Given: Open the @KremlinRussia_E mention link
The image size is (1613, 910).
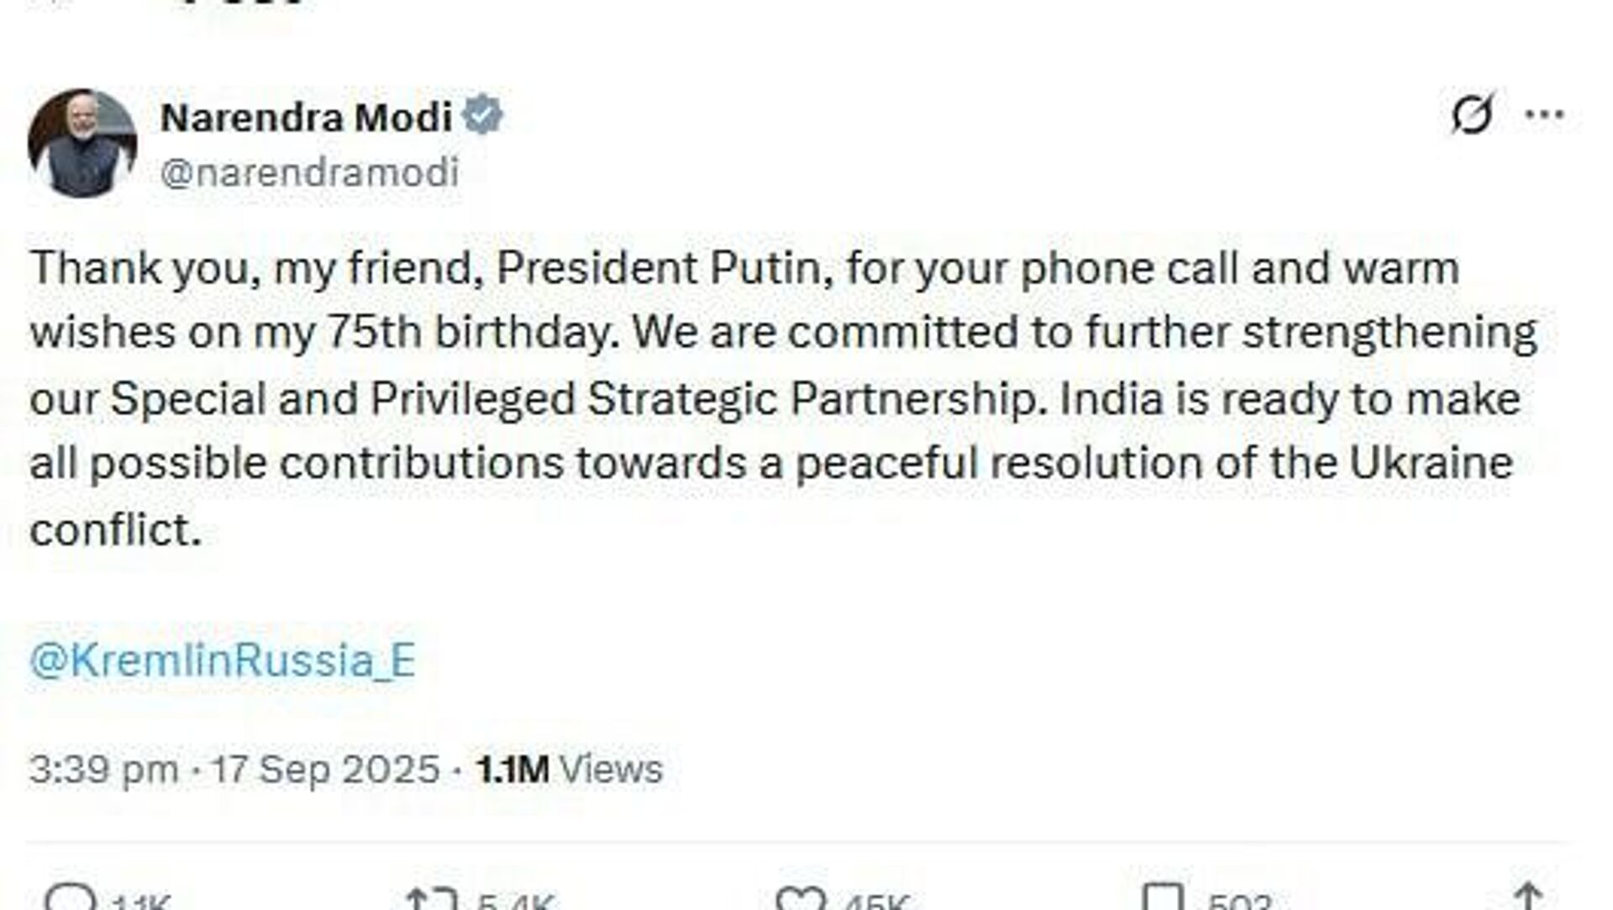Looking at the screenshot, I should tap(223, 660).
